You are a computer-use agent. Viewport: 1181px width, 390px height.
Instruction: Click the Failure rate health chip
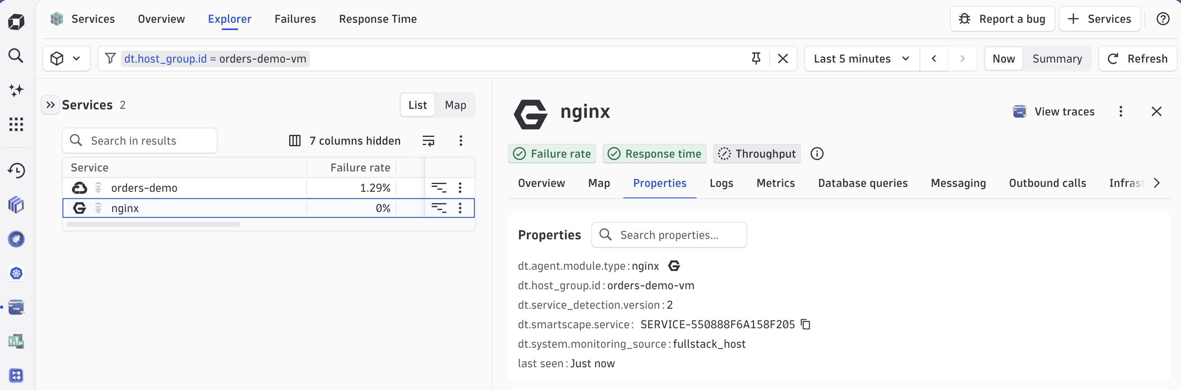[552, 154]
